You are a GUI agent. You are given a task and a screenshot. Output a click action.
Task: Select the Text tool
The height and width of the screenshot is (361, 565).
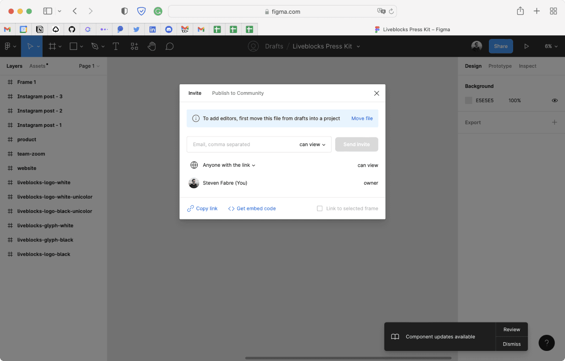[116, 46]
